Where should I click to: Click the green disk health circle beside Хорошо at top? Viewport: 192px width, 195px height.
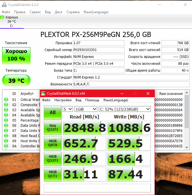pos(2,17)
